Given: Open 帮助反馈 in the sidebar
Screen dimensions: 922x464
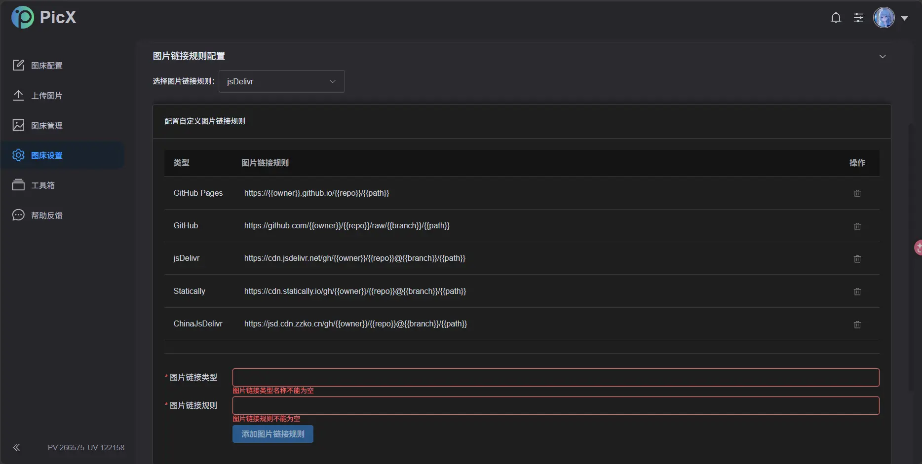Looking at the screenshot, I should pos(63,215).
